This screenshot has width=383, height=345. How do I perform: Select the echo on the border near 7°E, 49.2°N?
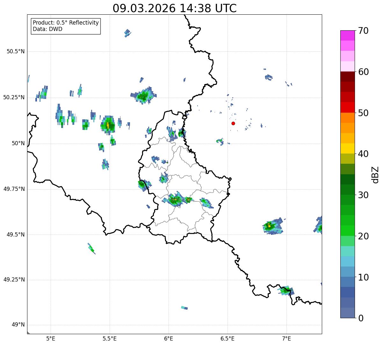click(x=285, y=290)
